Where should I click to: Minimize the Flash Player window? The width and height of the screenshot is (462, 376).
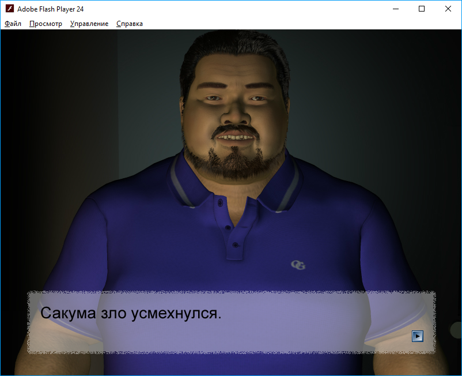click(x=395, y=9)
